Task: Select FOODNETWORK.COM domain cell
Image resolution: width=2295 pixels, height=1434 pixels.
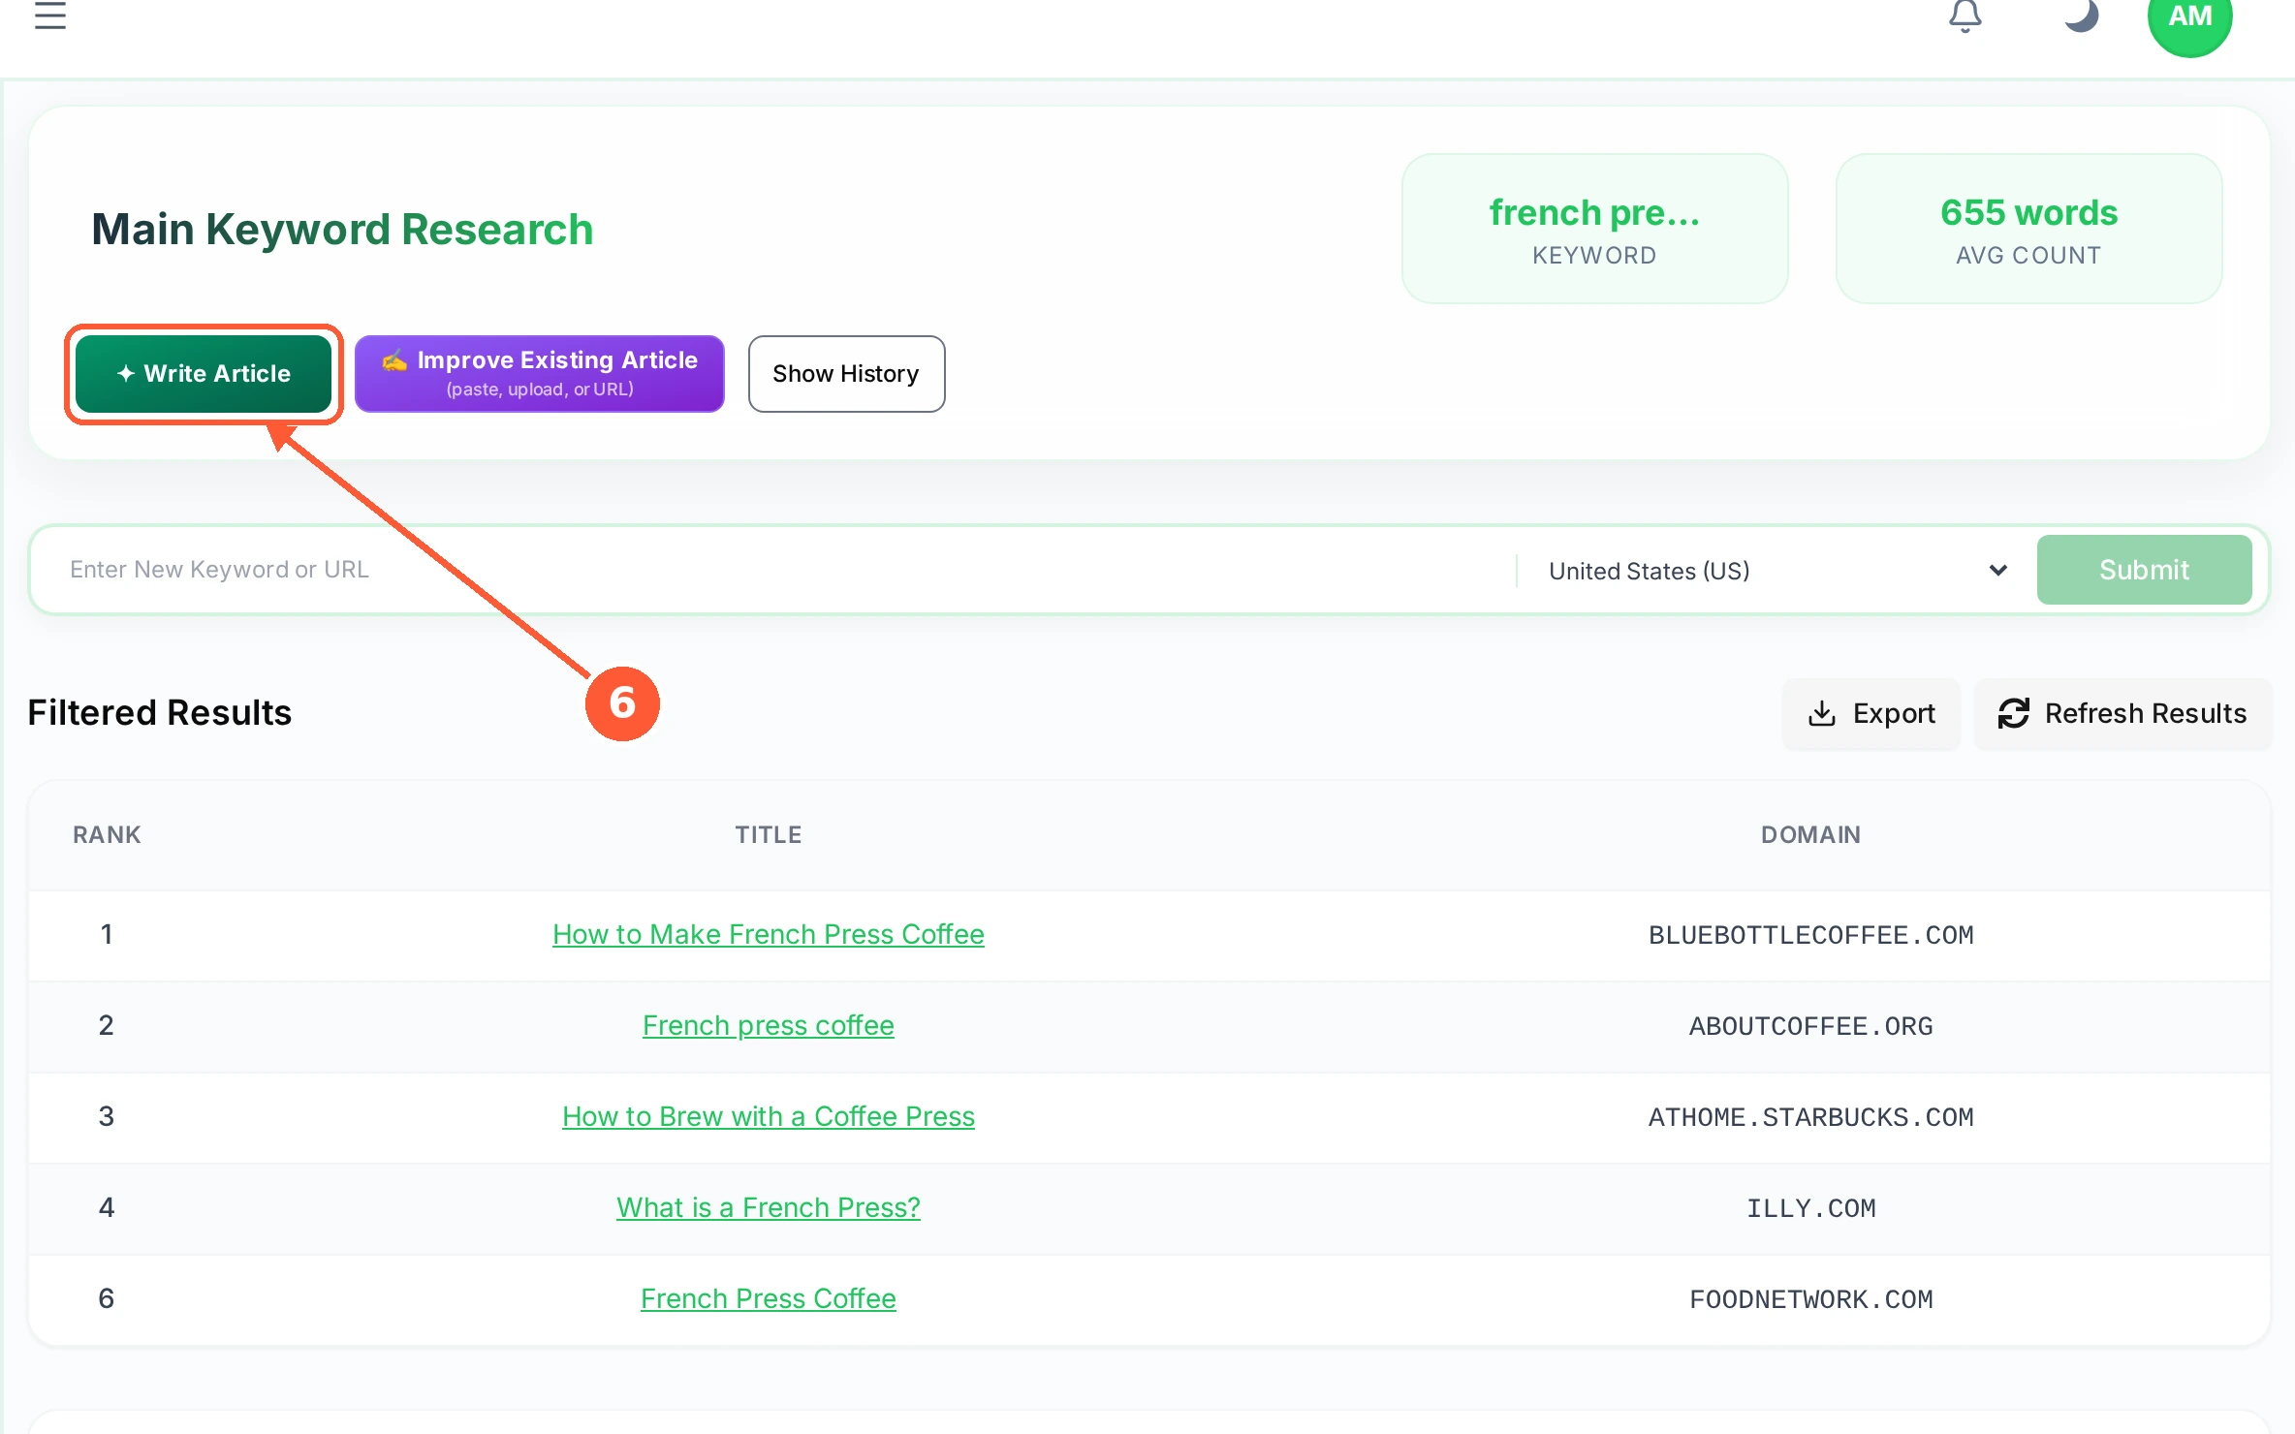Action: (1810, 1299)
